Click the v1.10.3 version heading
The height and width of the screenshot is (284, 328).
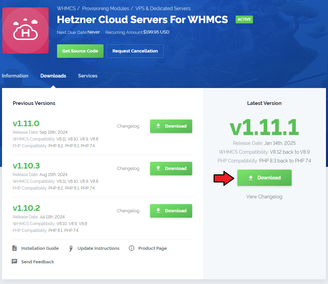point(26,166)
